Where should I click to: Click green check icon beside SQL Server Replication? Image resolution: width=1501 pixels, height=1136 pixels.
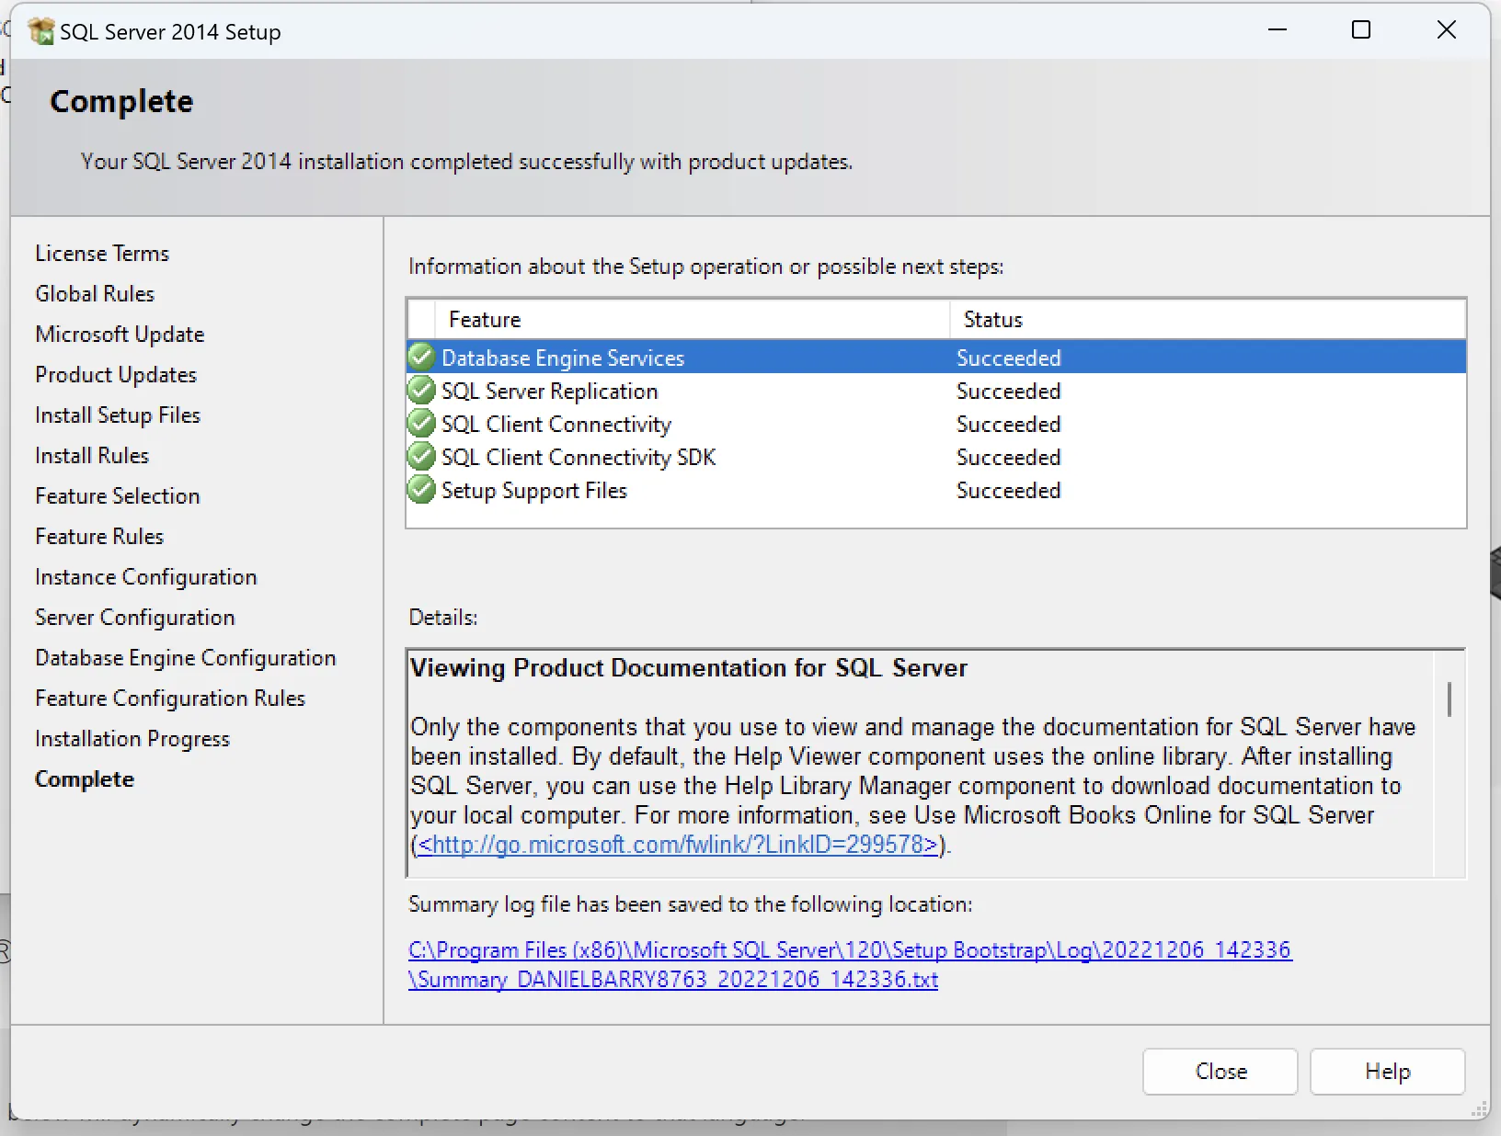click(x=421, y=391)
